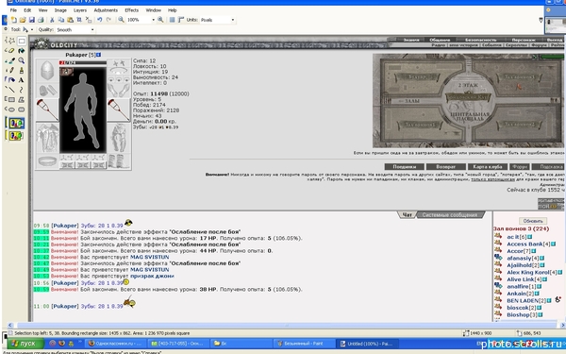
Task: Click the Чат tab in the canvas image
Action: (408, 215)
